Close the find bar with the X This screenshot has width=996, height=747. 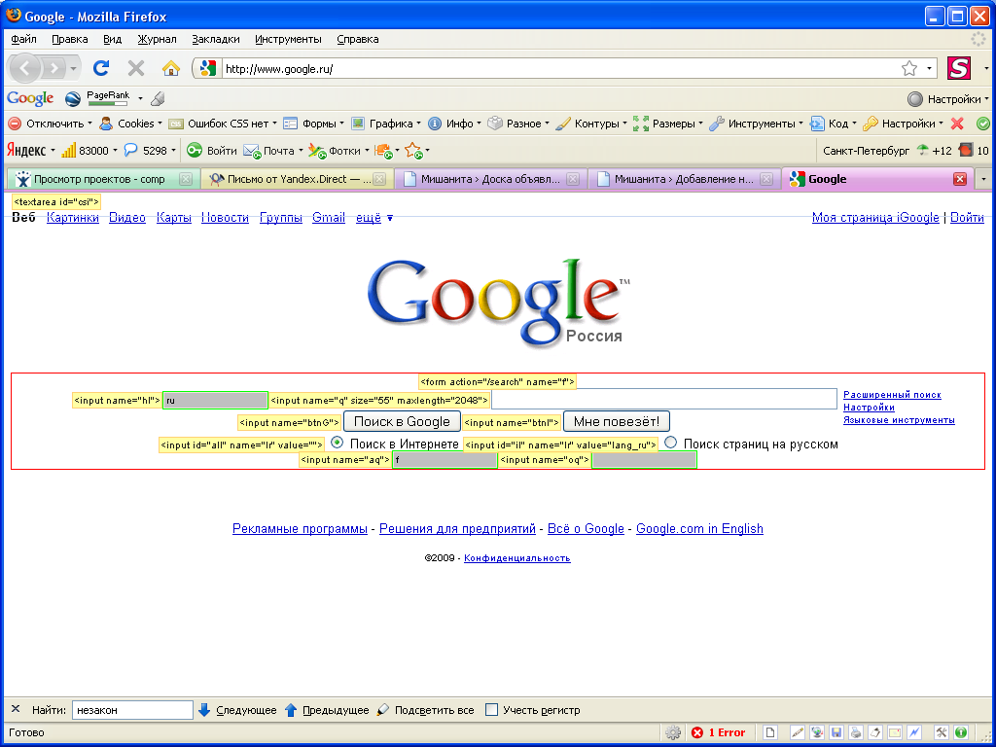point(16,709)
